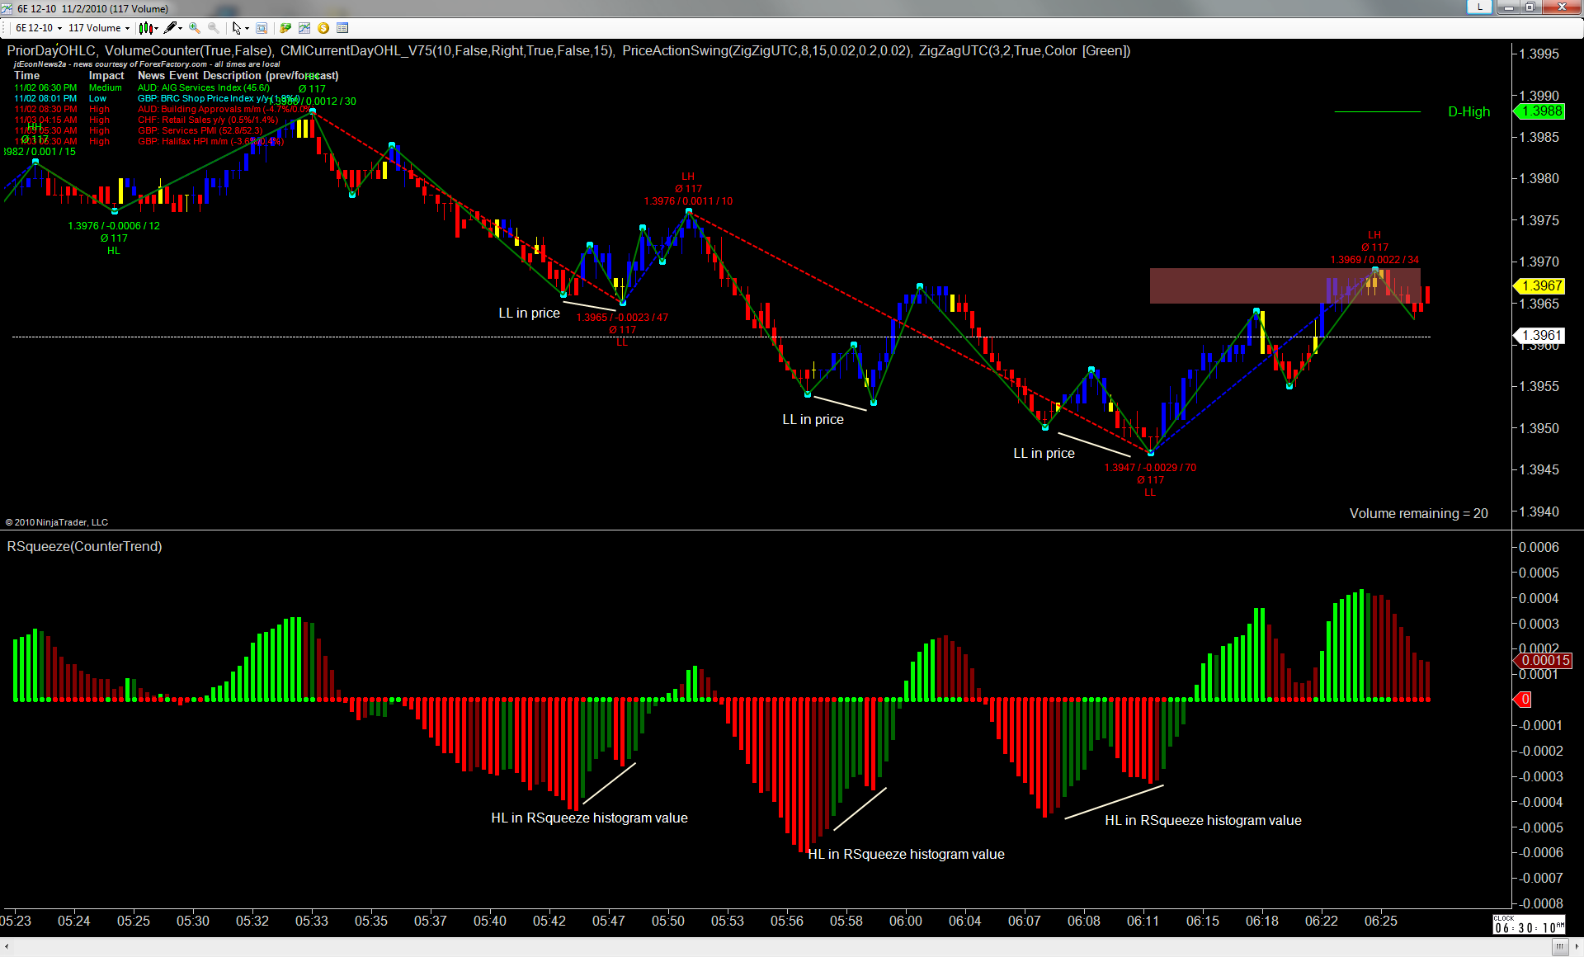
Task: Click the RSqueeze(CounterTrend) indicator label
Action: [84, 546]
